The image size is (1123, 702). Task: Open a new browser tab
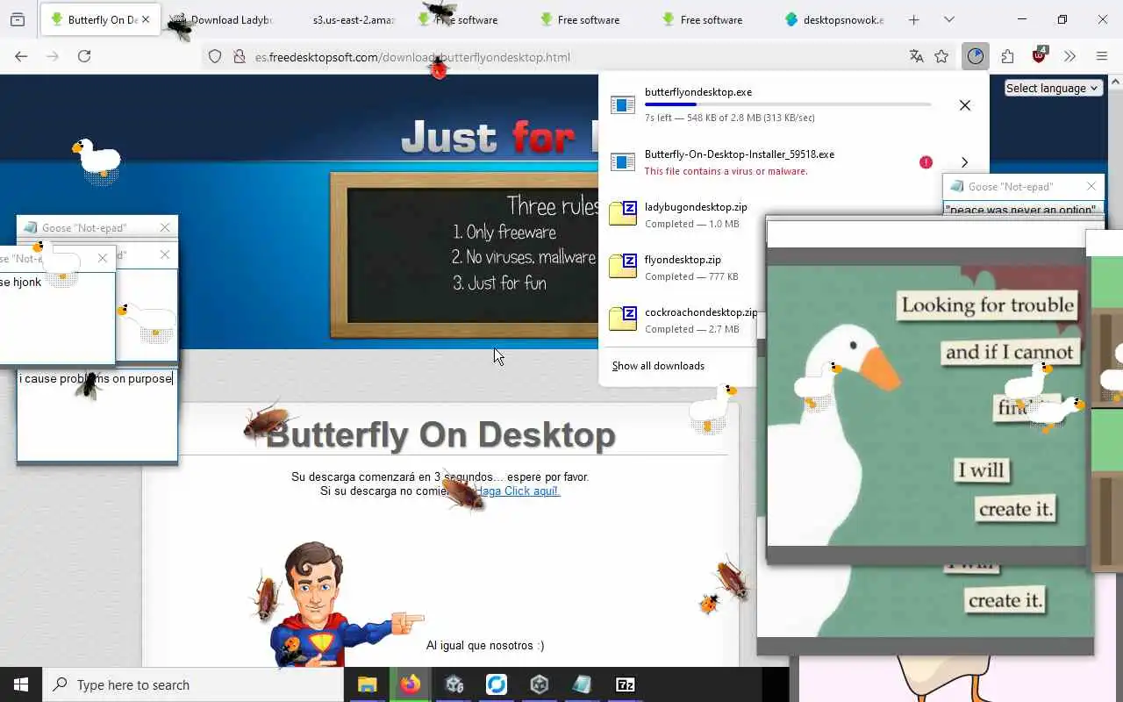913,19
